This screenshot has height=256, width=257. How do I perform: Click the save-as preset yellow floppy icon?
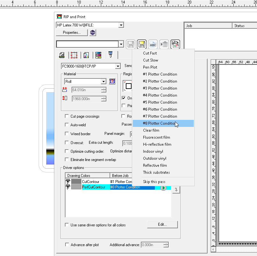(142, 44)
